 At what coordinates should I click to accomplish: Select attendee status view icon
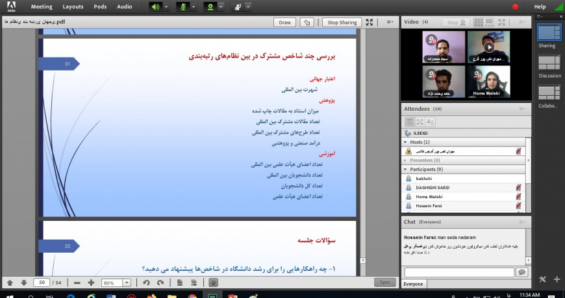(430, 122)
